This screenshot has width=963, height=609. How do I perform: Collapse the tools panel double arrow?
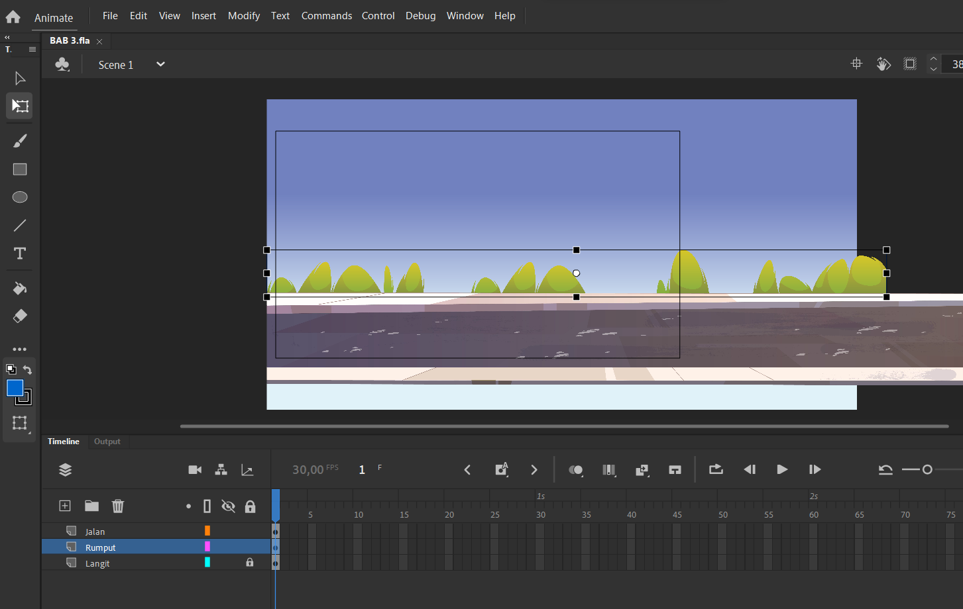point(7,38)
